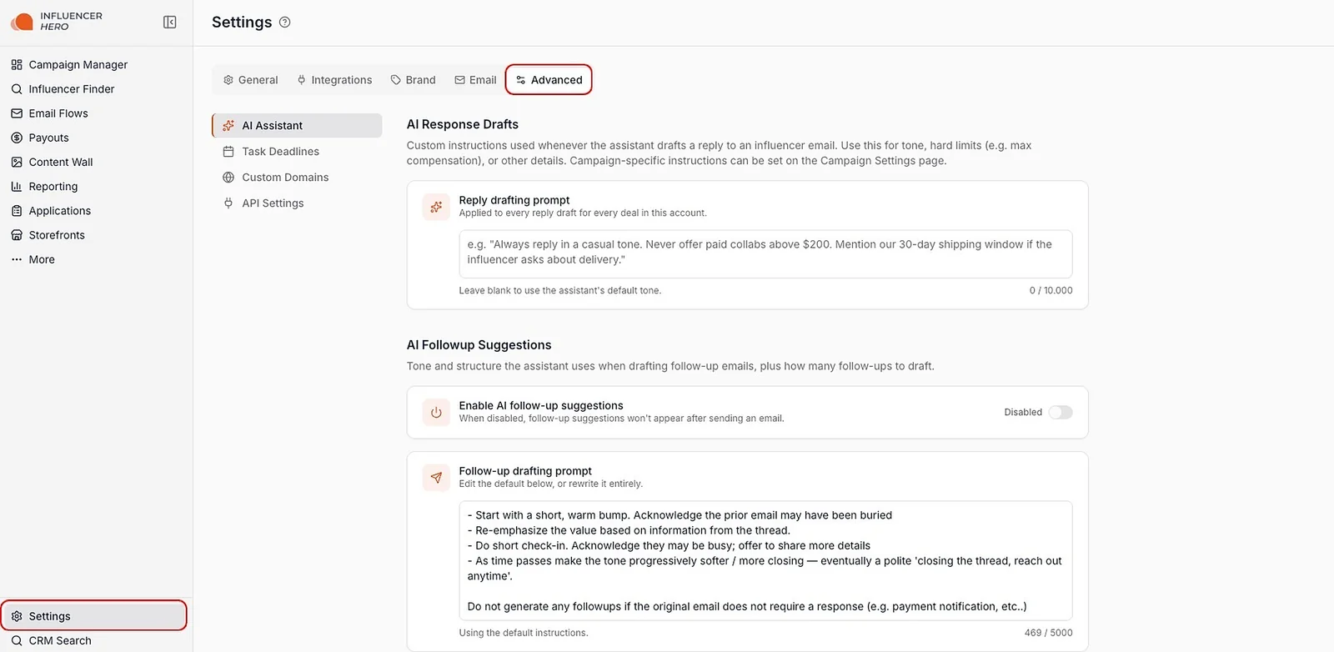The width and height of the screenshot is (1334, 652).
Task: Click the Influencer Hero logo
Action: 56,22
